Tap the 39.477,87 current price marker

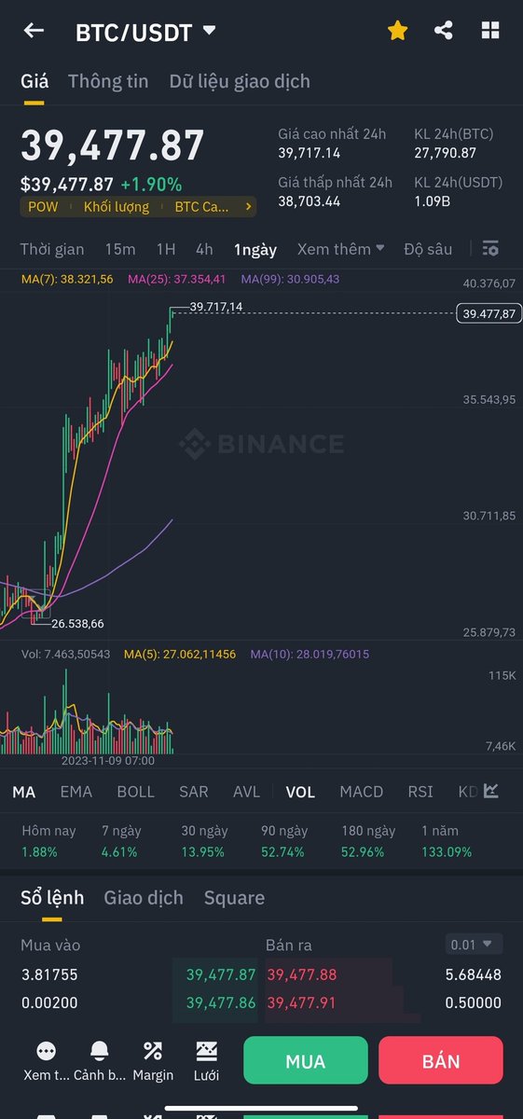pos(489,314)
